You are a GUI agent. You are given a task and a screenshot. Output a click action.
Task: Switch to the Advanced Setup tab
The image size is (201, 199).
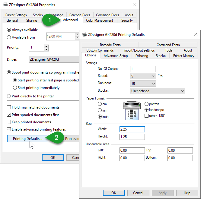(x=116, y=56)
